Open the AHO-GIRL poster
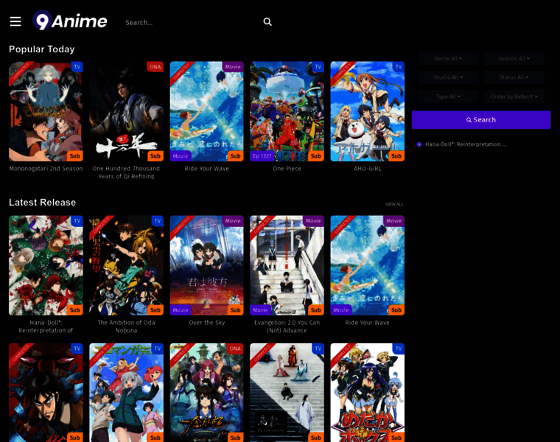The height and width of the screenshot is (442, 560). 368,111
